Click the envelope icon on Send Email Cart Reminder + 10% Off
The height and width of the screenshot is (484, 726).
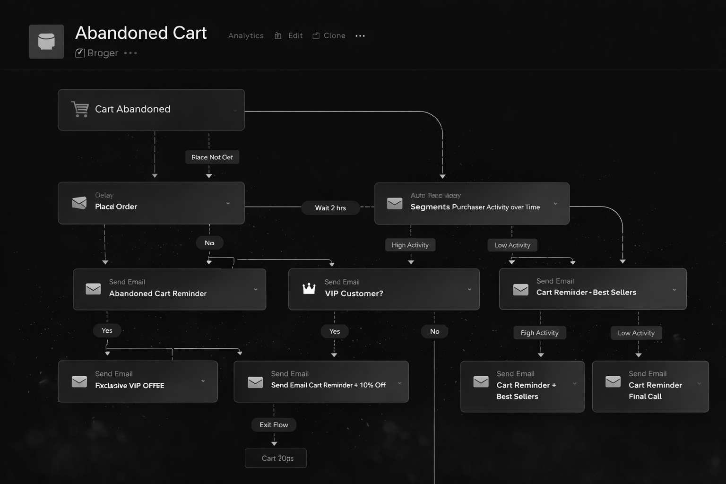coord(255,381)
